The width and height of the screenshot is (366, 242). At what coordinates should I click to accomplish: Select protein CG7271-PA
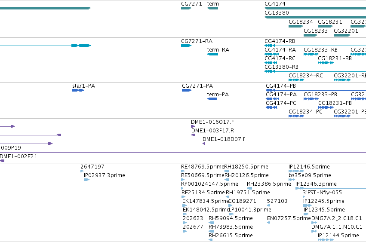pos(187,90)
